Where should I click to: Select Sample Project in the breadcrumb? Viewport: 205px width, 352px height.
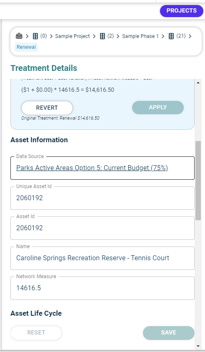[72, 36]
